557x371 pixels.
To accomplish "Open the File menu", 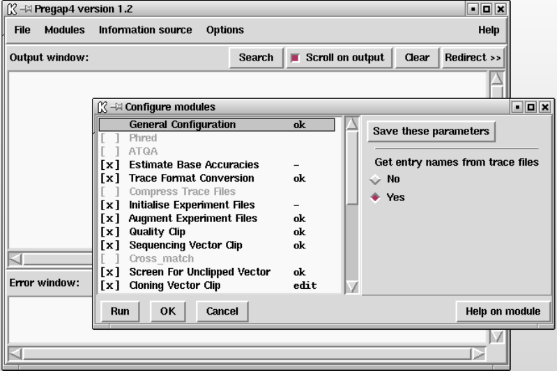I will point(22,30).
